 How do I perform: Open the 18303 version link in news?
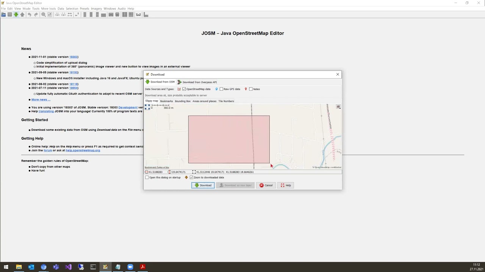(x=74, y=57)
